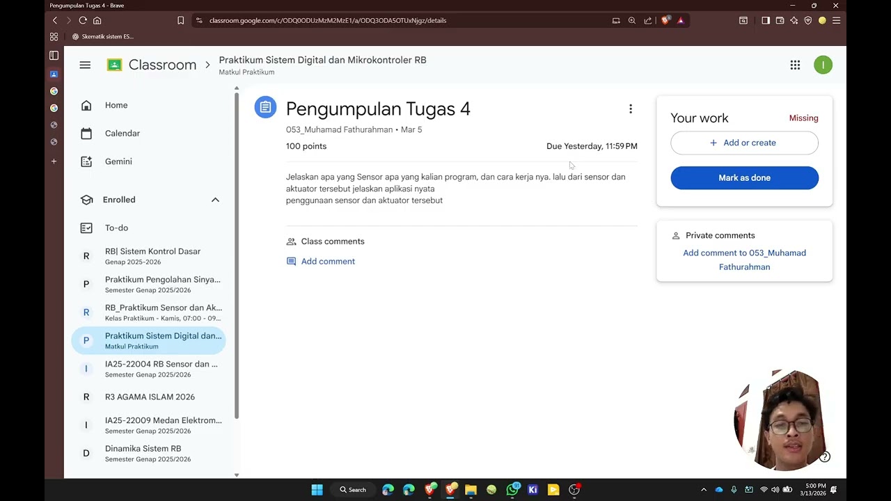Reload the Classroom page

pos(83,20)
